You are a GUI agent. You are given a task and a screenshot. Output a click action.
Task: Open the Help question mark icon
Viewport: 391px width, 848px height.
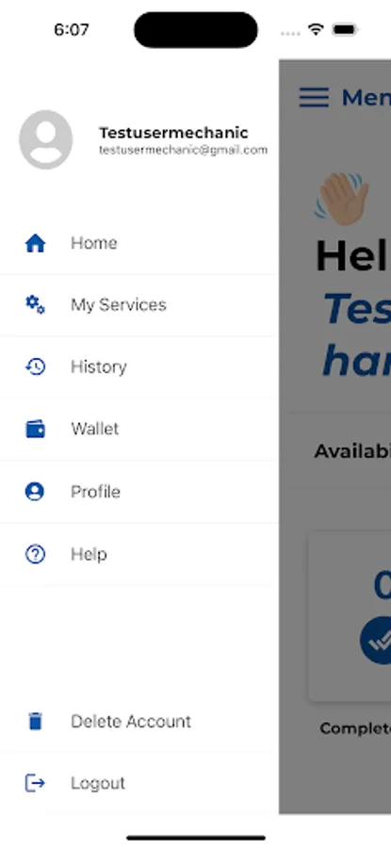coord(35,554)
